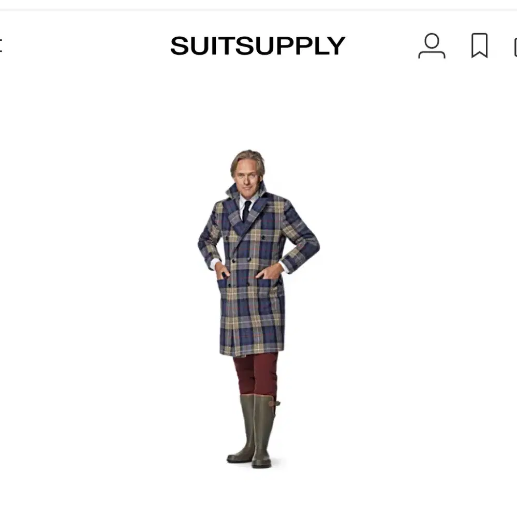Click the buckle strap on the boot
Image resolution: width=517 pixels, height=517 pixels.
(x=274, y=403)
